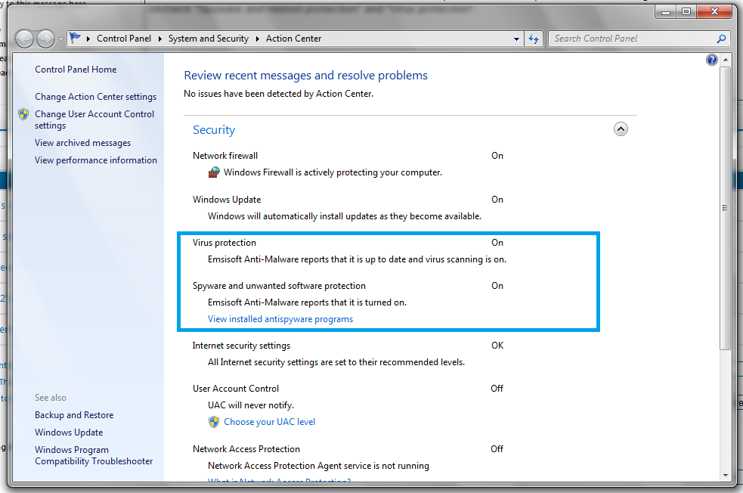Click the shield icon beside Choose your UAC level
This screenshot has width=743, height=493.
[214, 422]
